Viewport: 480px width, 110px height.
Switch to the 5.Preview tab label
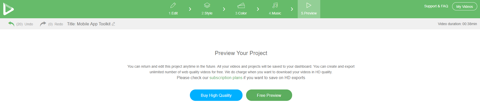click(309, 13)
